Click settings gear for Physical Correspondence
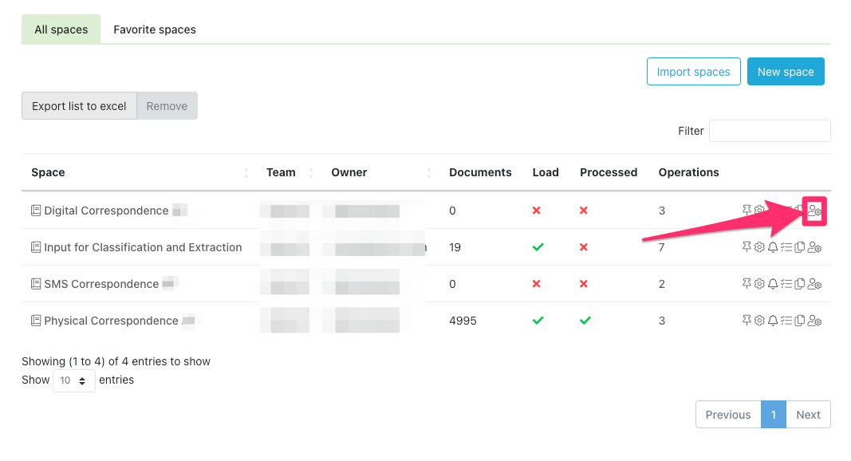The height and width of the screenshot is (461, 851). tap(759, 321)
